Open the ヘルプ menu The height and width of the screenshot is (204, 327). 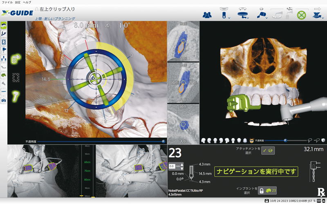tap(27, 2)
